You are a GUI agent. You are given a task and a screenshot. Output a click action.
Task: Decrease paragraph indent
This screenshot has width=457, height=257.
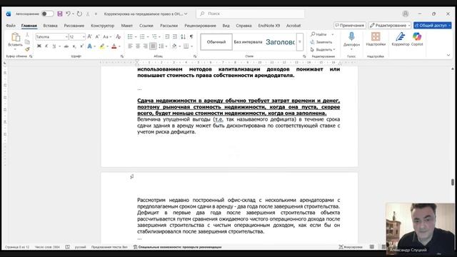(x=167, y=36)
